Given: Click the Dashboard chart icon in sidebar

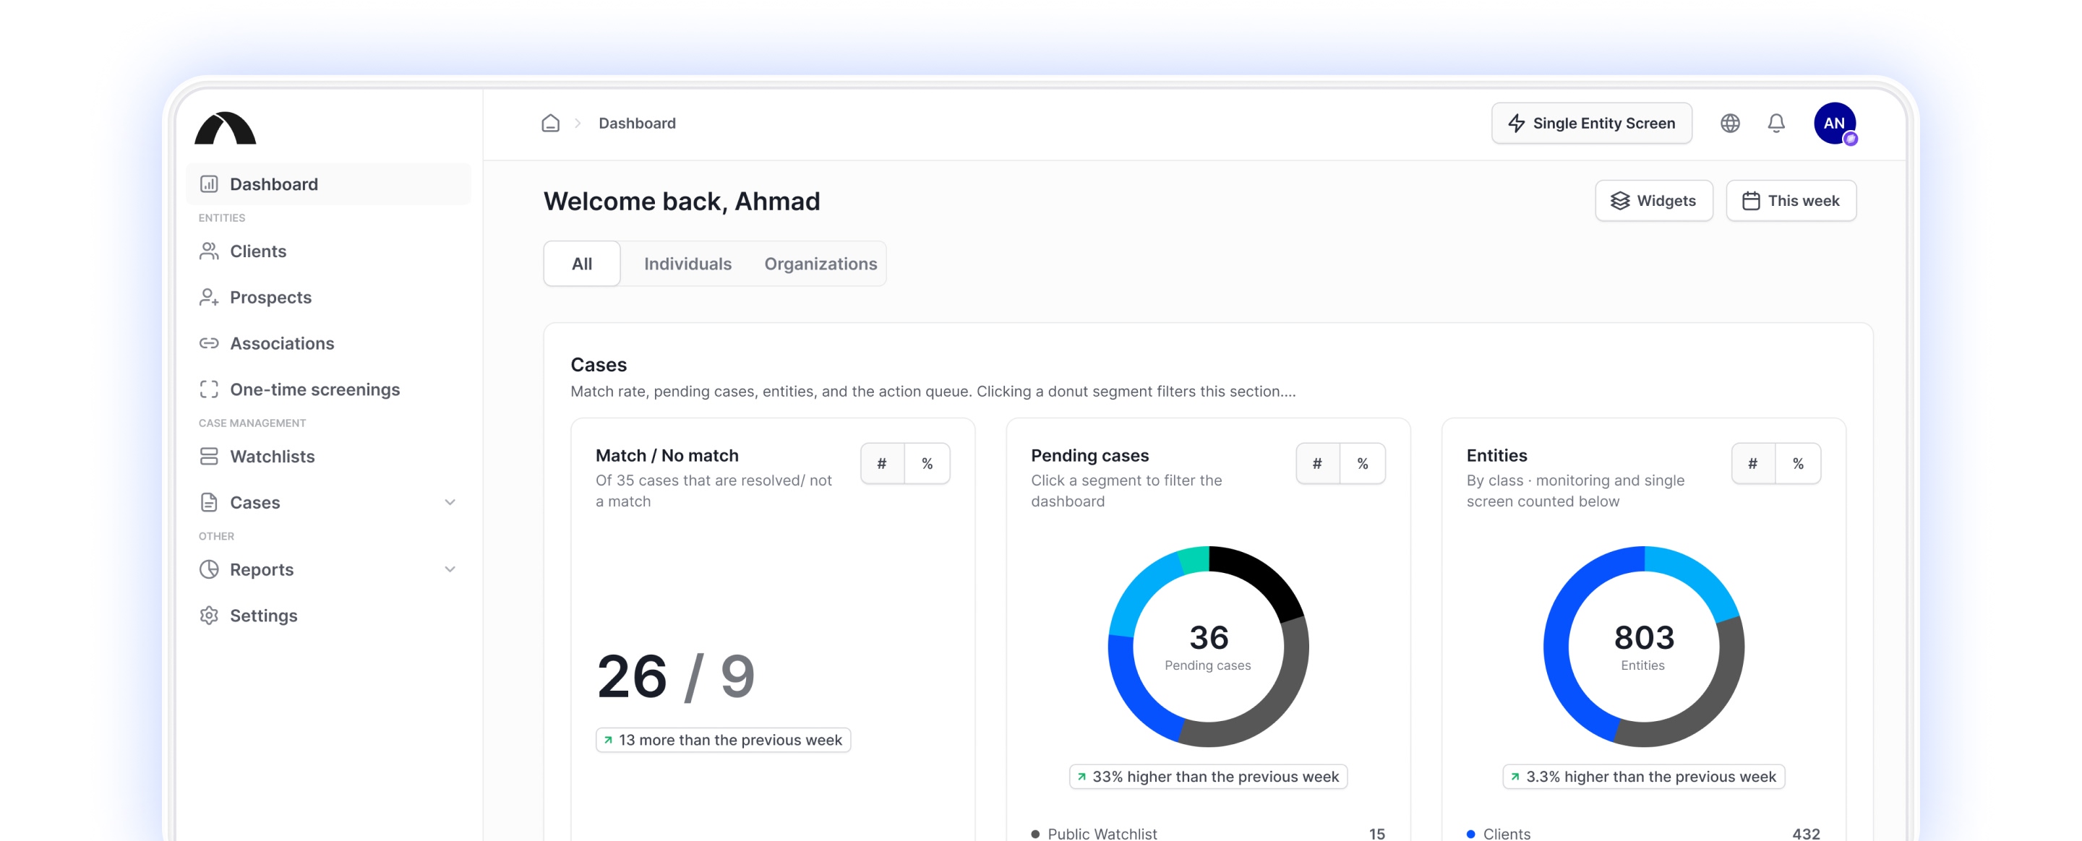Looking at the screenshot, I should [x=208, y=184].
